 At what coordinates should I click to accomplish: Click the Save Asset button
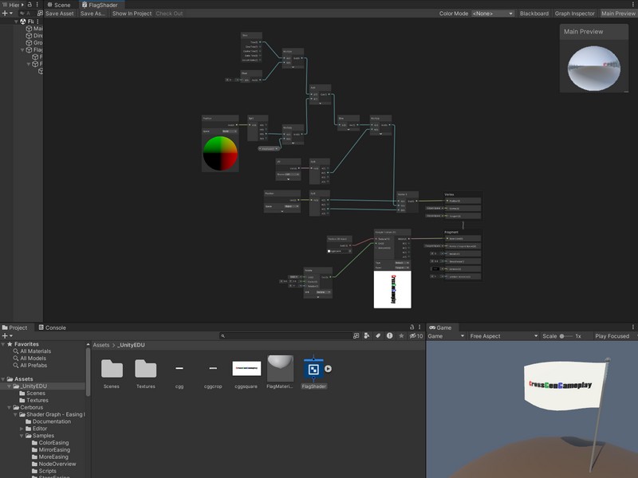point(59,14)
